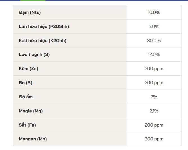Viewport: 188px width, 150px height.
Task: Click the 12.0% sulfur value
Action: tap(154, 55)
